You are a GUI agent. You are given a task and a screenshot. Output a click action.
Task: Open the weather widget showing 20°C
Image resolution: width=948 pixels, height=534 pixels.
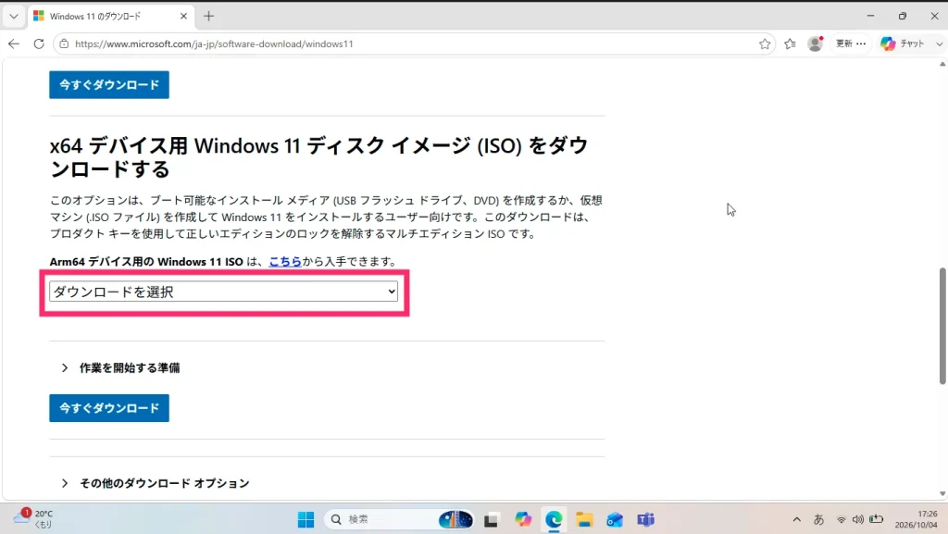[x=33, y=519]
